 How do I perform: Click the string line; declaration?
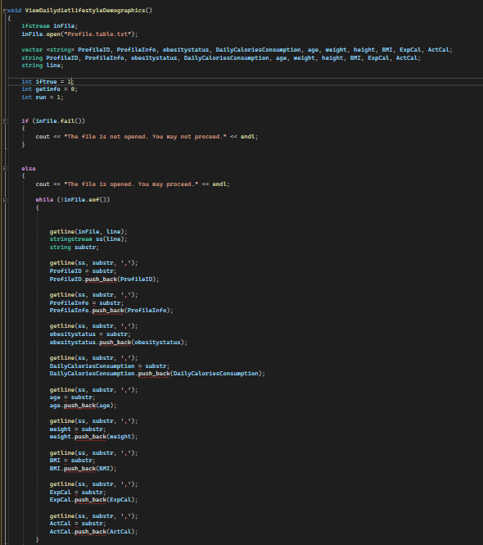point(43,66)
